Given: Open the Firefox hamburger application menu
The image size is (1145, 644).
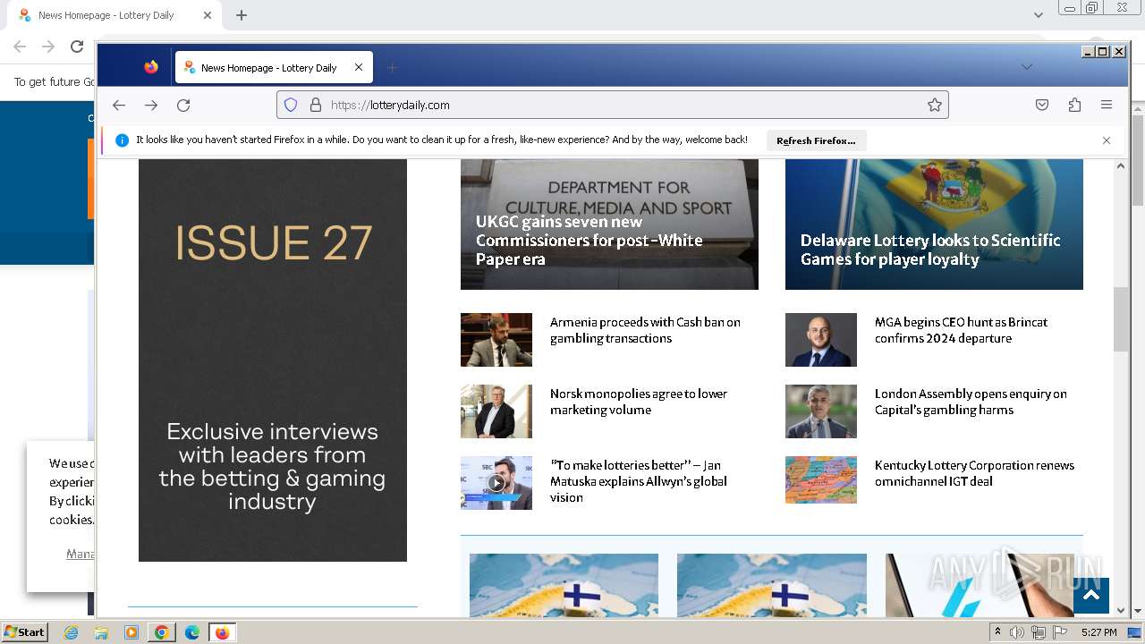Looking at the screenshot, I should click(x=1107, y=105).
